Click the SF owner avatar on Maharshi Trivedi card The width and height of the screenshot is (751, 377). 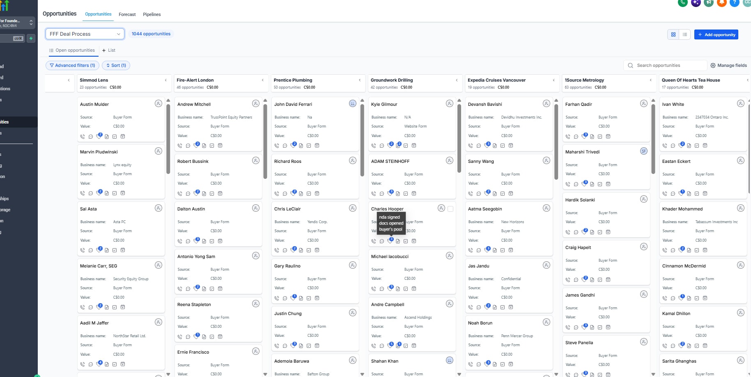(x=644, y=151)
